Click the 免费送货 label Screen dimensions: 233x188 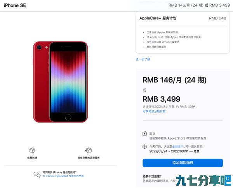(x=32, y=158)
